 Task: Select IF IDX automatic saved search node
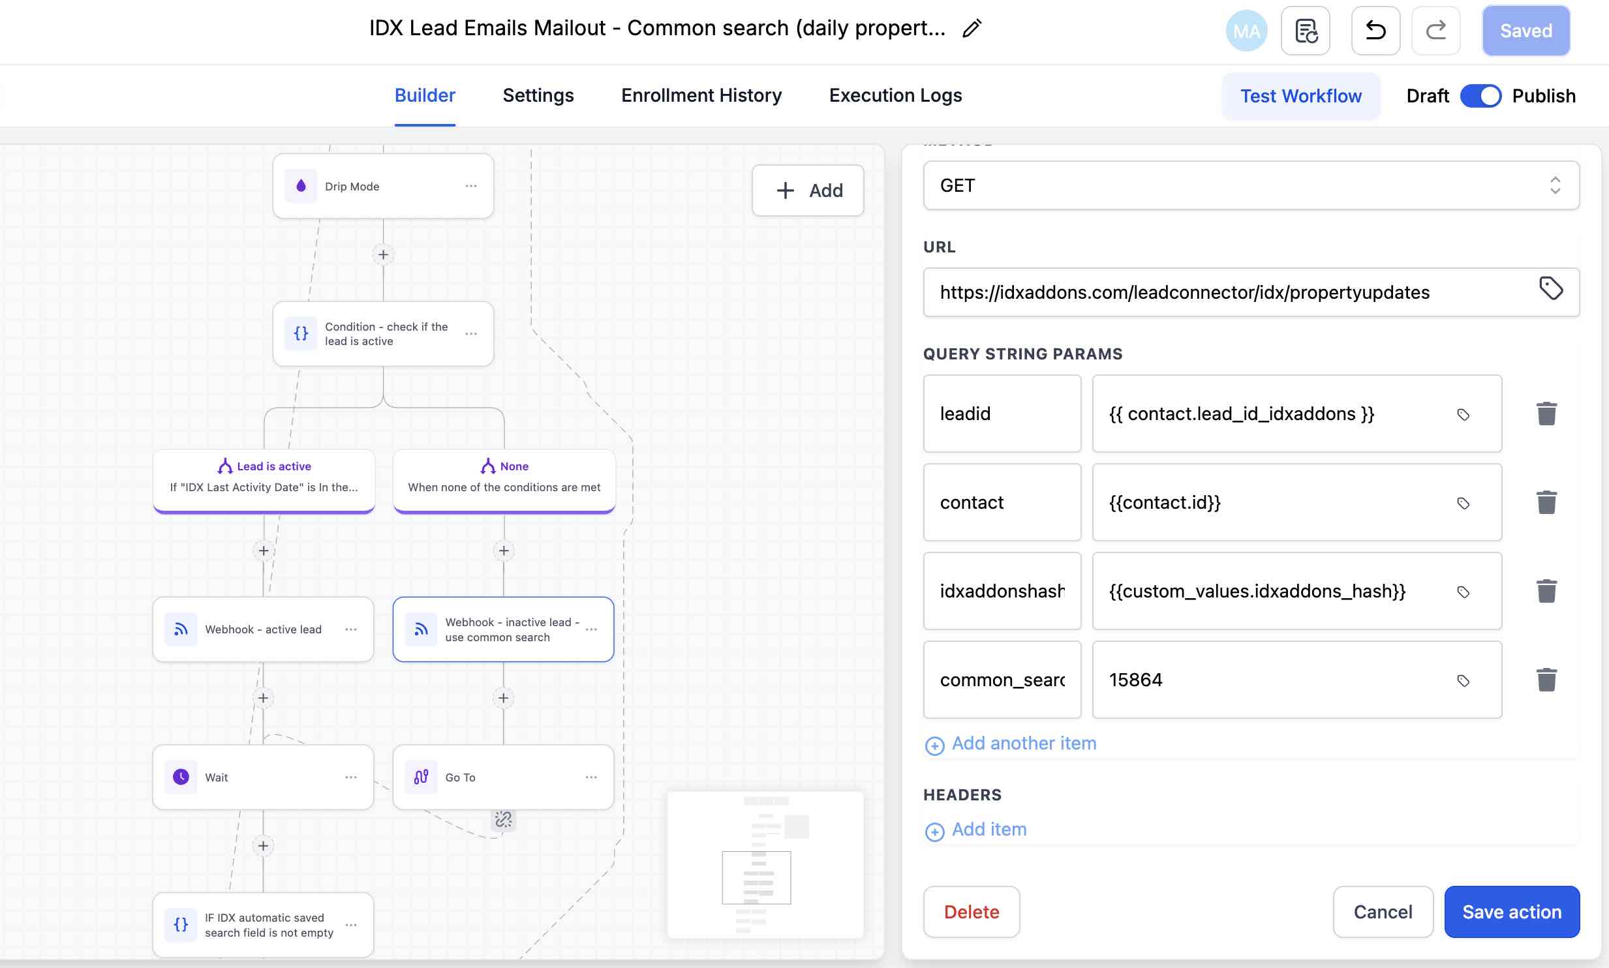[x=263, y=925]
